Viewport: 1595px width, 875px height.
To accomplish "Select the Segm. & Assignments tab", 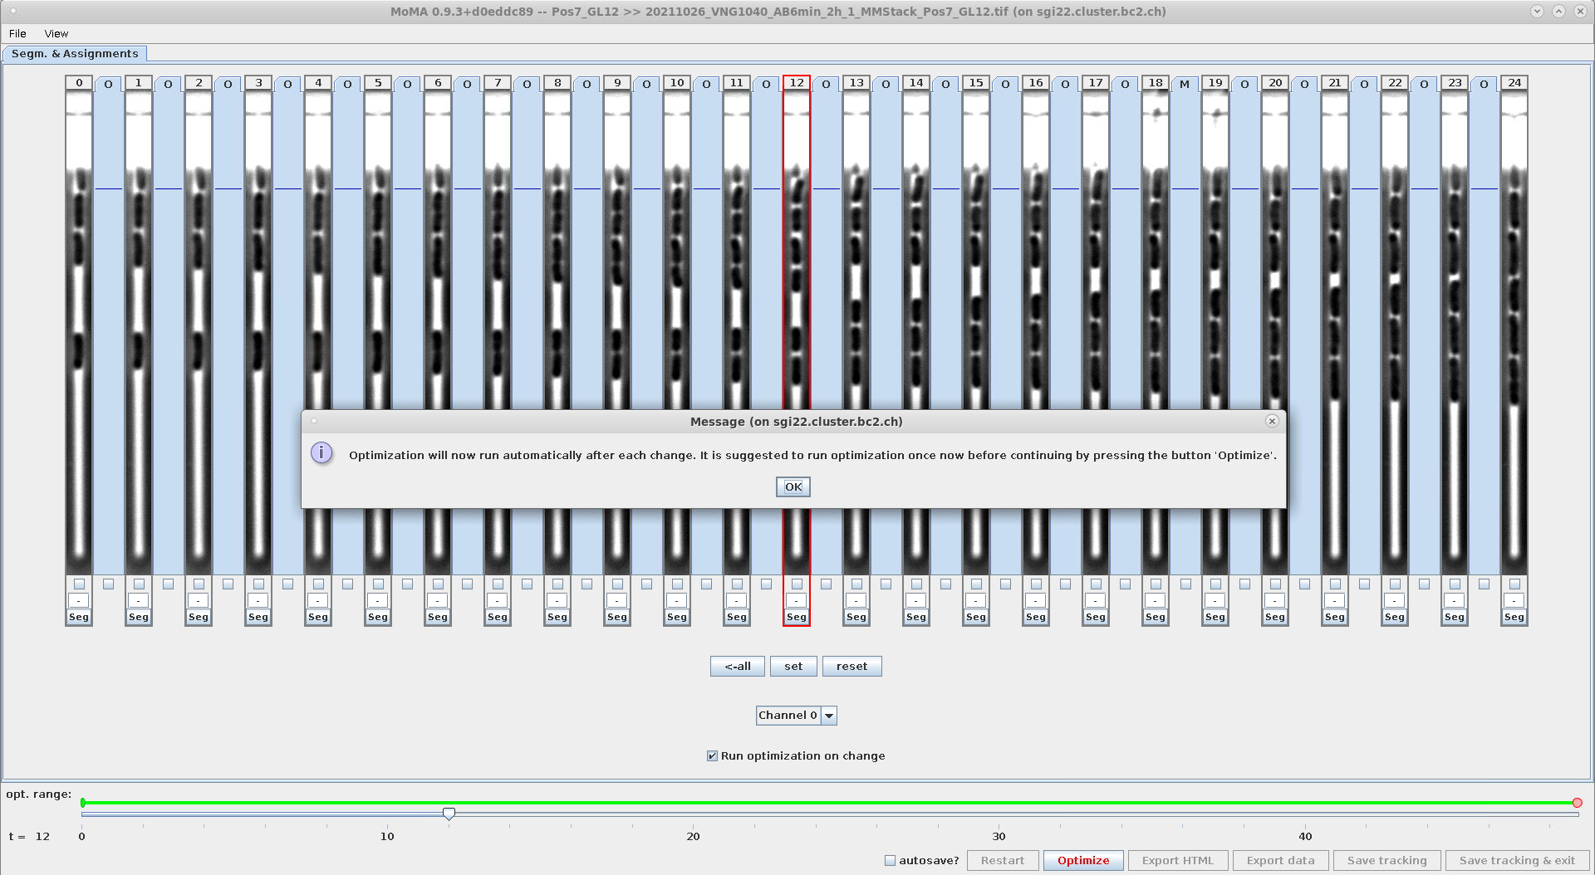I will 75,53.
